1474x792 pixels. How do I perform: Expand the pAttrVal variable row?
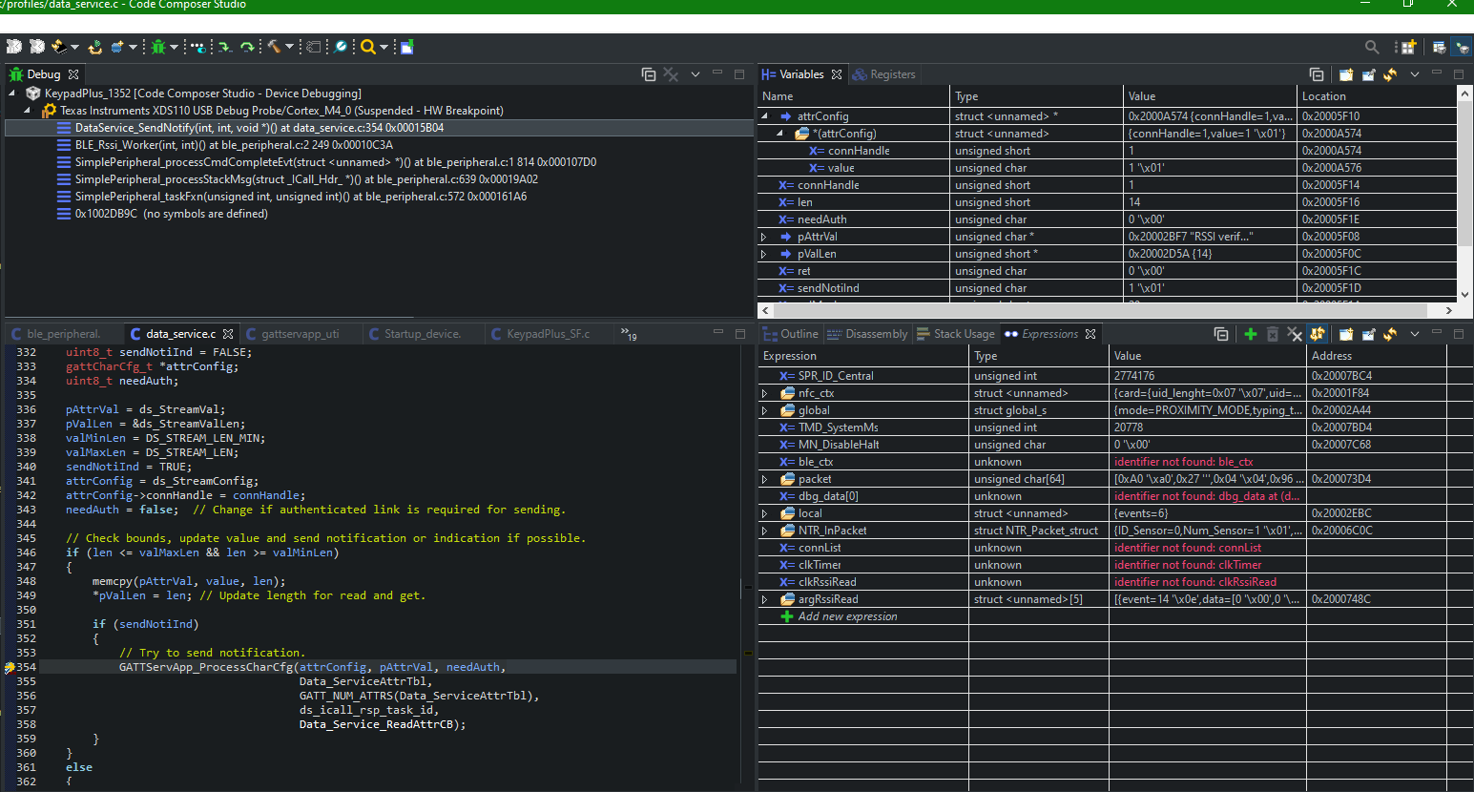point(764,237)
